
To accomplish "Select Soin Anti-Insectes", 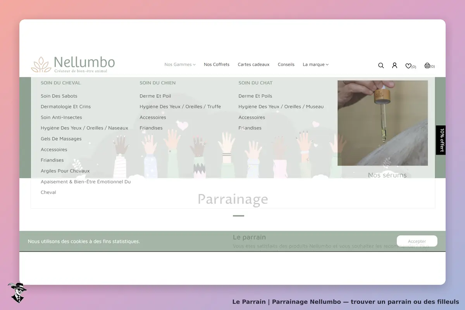I will coord(61,117).
